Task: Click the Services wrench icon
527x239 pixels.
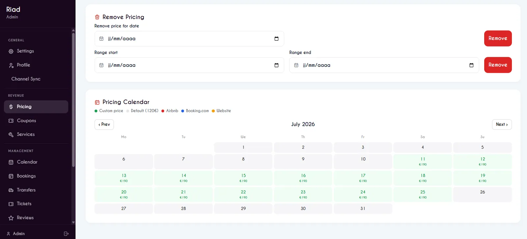Action: tap(11, 135)
